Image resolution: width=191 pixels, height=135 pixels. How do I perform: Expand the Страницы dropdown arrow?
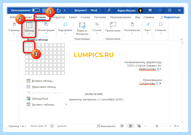click(14, 33)
